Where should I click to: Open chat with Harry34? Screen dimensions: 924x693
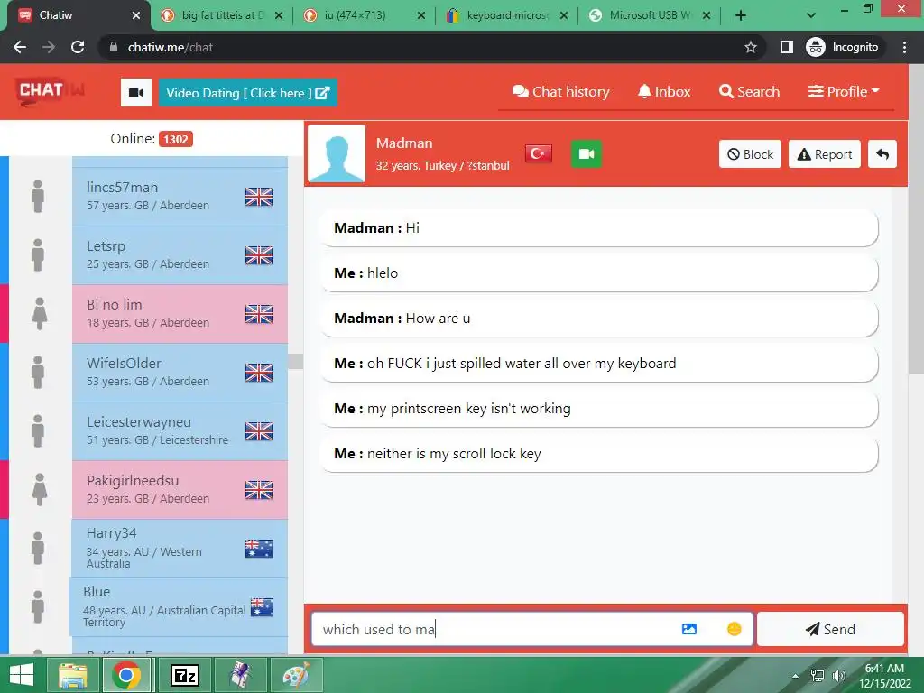tap(180, 548)
